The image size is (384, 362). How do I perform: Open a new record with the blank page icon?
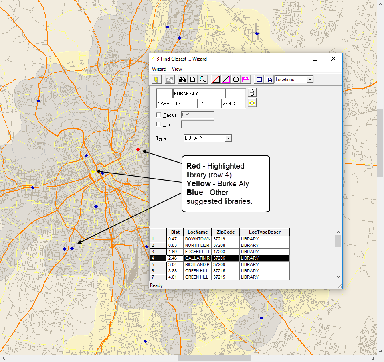192,79
